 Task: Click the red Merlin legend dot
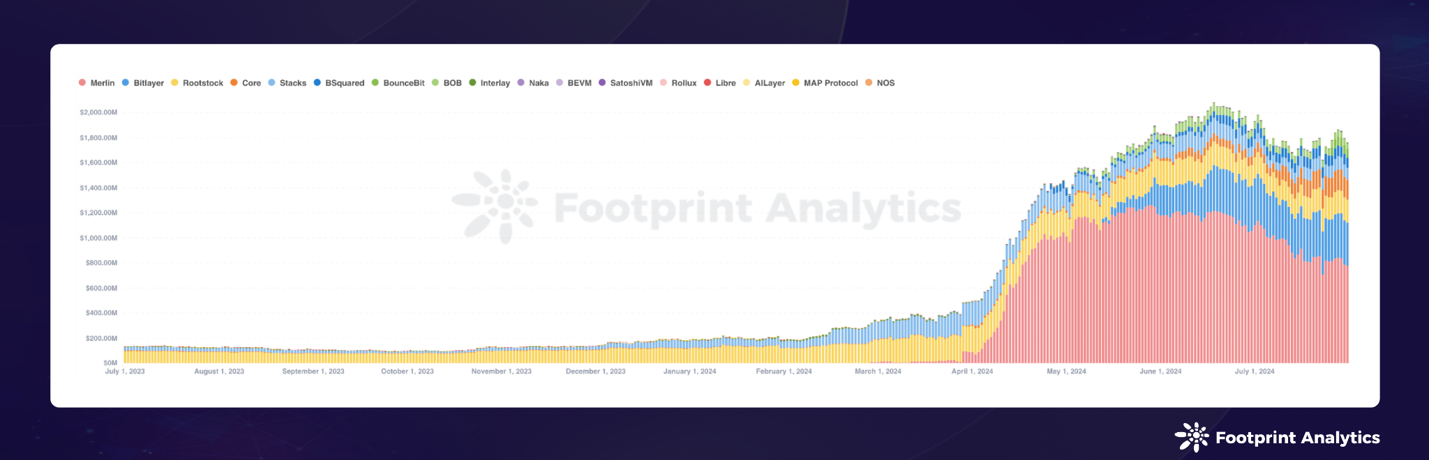coord(82,83)
